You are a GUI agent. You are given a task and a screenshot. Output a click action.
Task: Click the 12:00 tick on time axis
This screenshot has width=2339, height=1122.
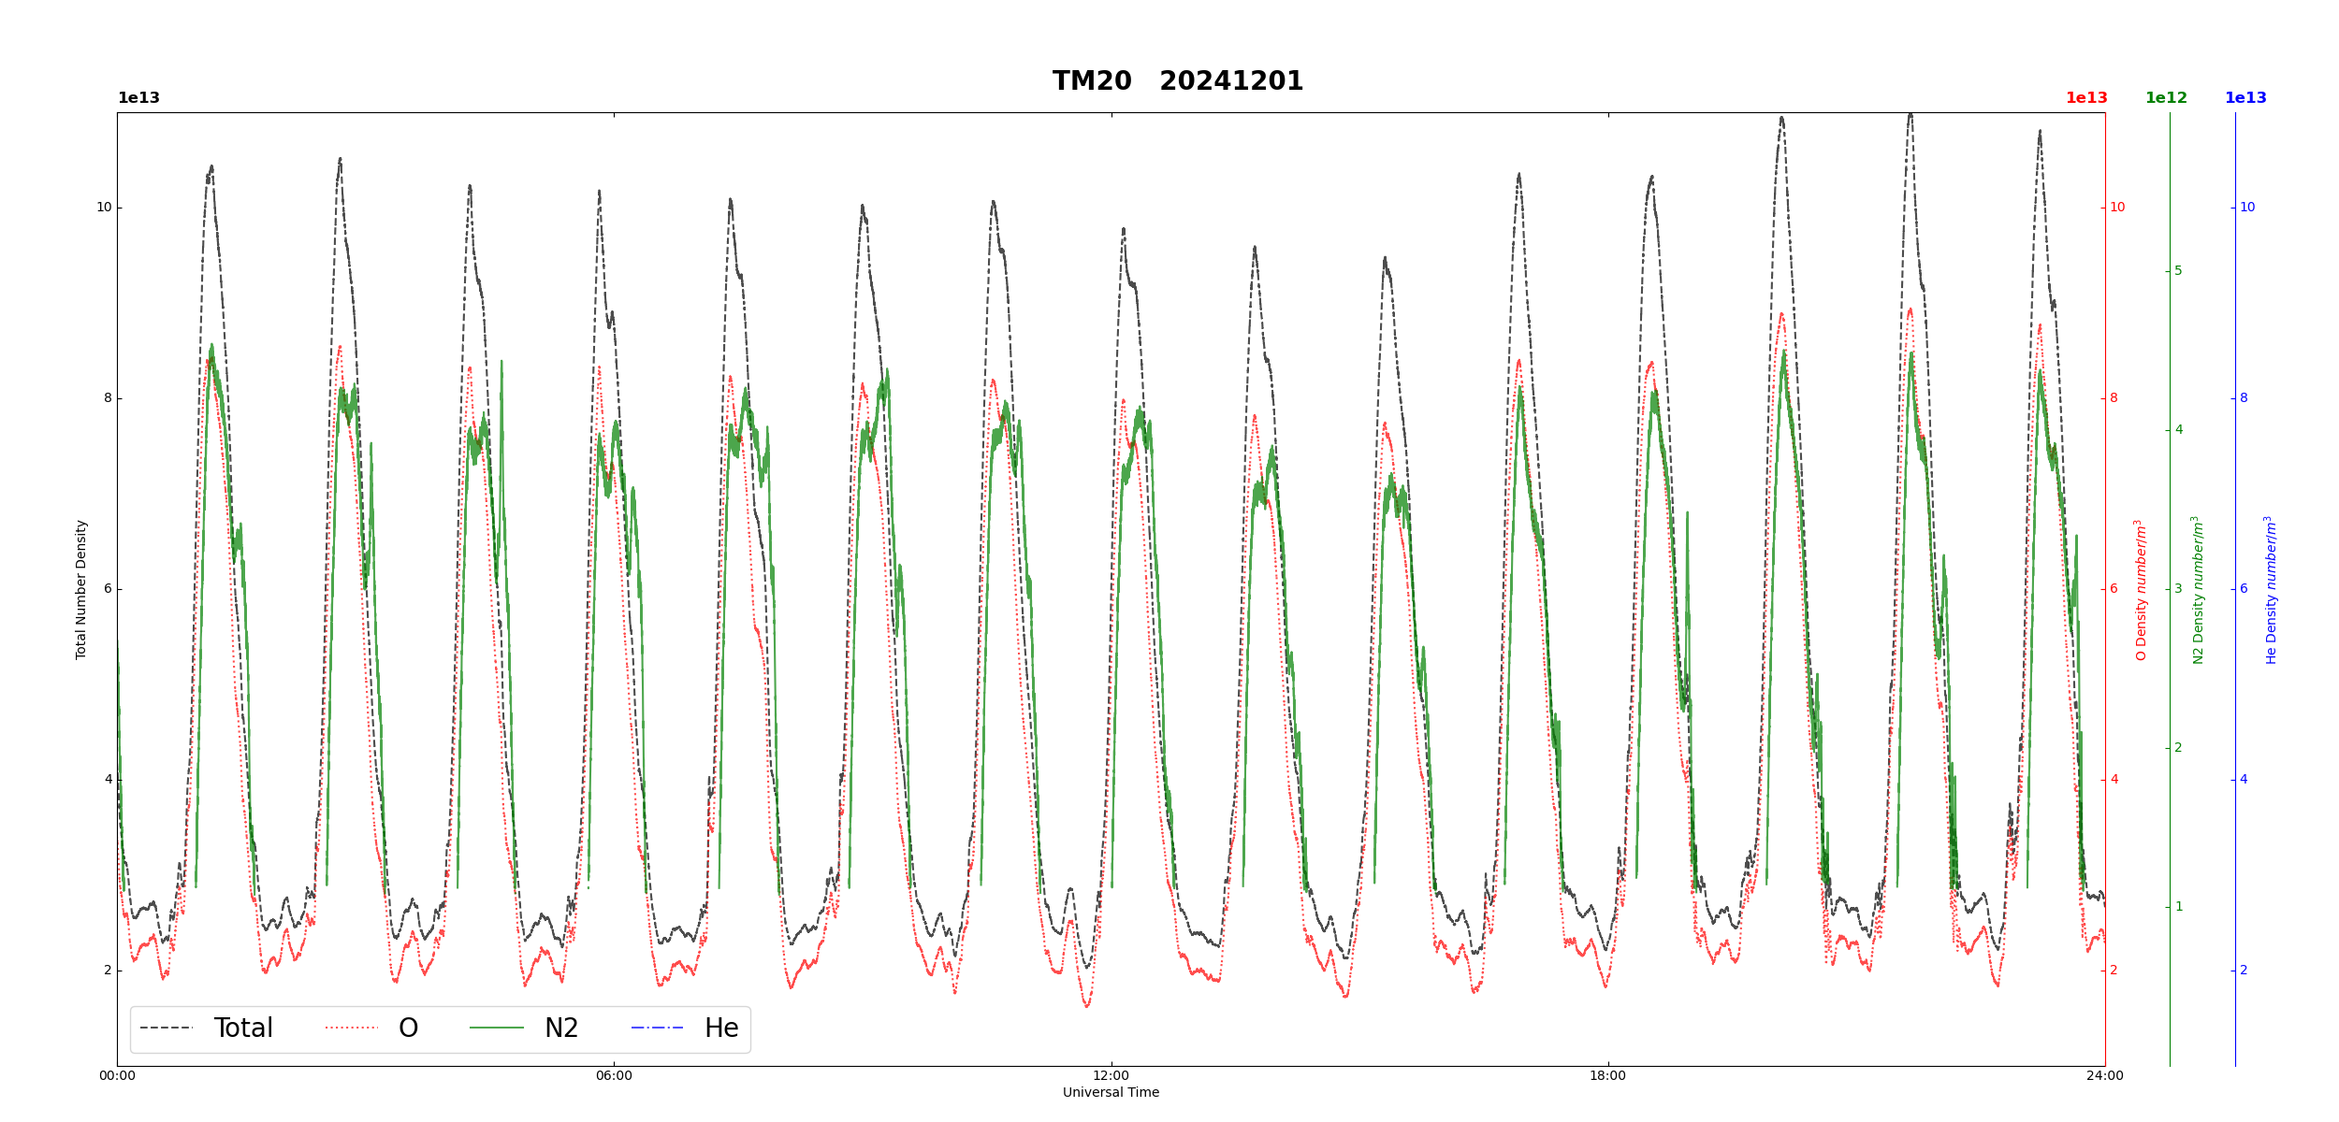click(1111, 1075)
